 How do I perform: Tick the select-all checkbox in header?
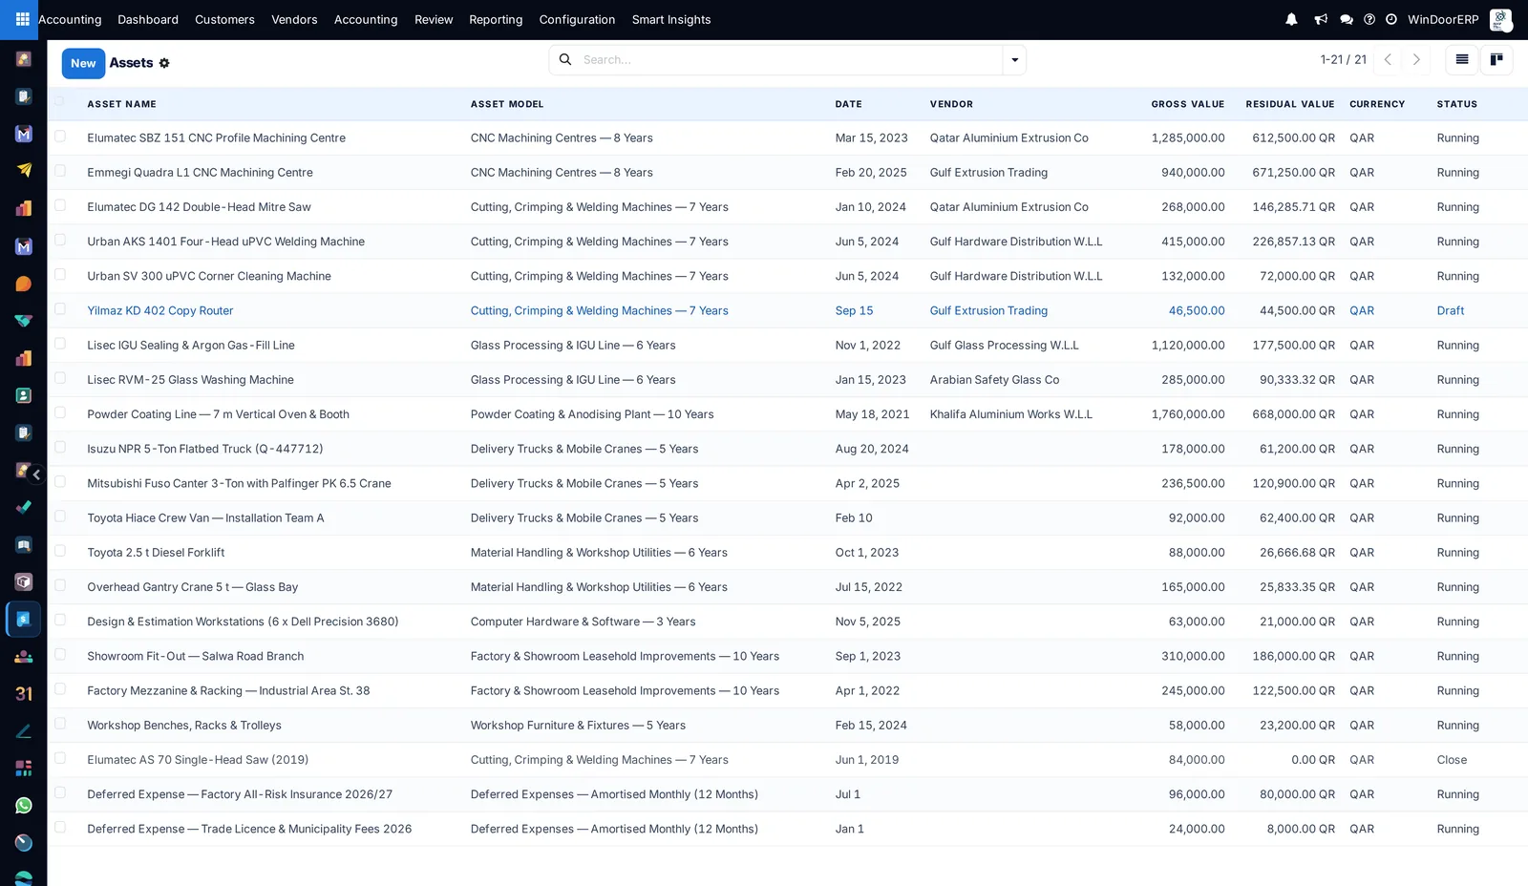point(60,101)
